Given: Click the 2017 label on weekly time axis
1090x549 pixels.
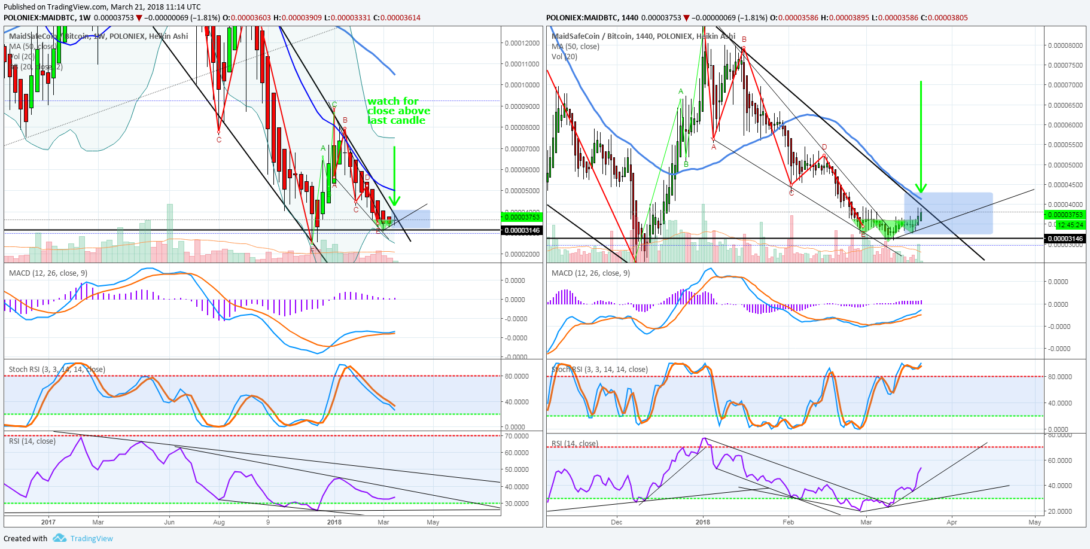Looking at the screenshot, I should pos(48,522).
